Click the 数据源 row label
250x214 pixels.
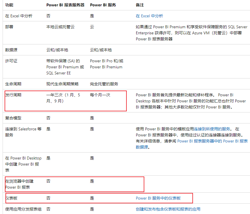[x=11, y=50]
